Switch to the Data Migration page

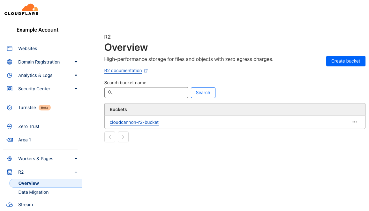[x=33, y=192]
